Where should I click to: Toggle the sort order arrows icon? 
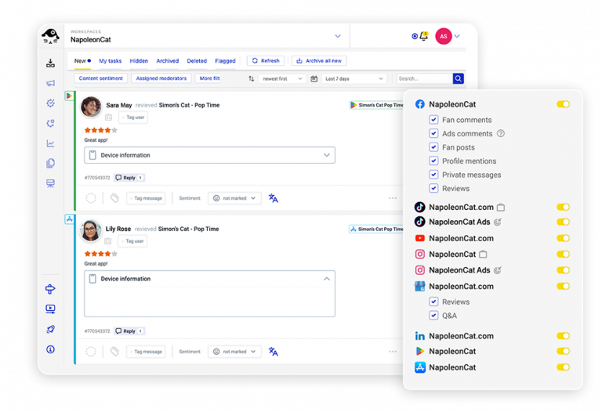point(251,78)
